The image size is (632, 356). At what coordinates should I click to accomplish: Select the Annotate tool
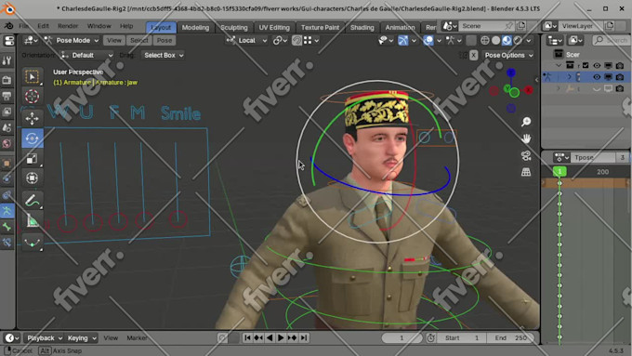point(33,201)
